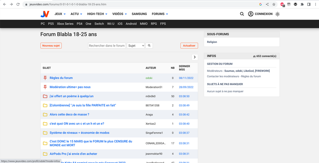Select Switch in the platform bar

[x=99, y=24]
